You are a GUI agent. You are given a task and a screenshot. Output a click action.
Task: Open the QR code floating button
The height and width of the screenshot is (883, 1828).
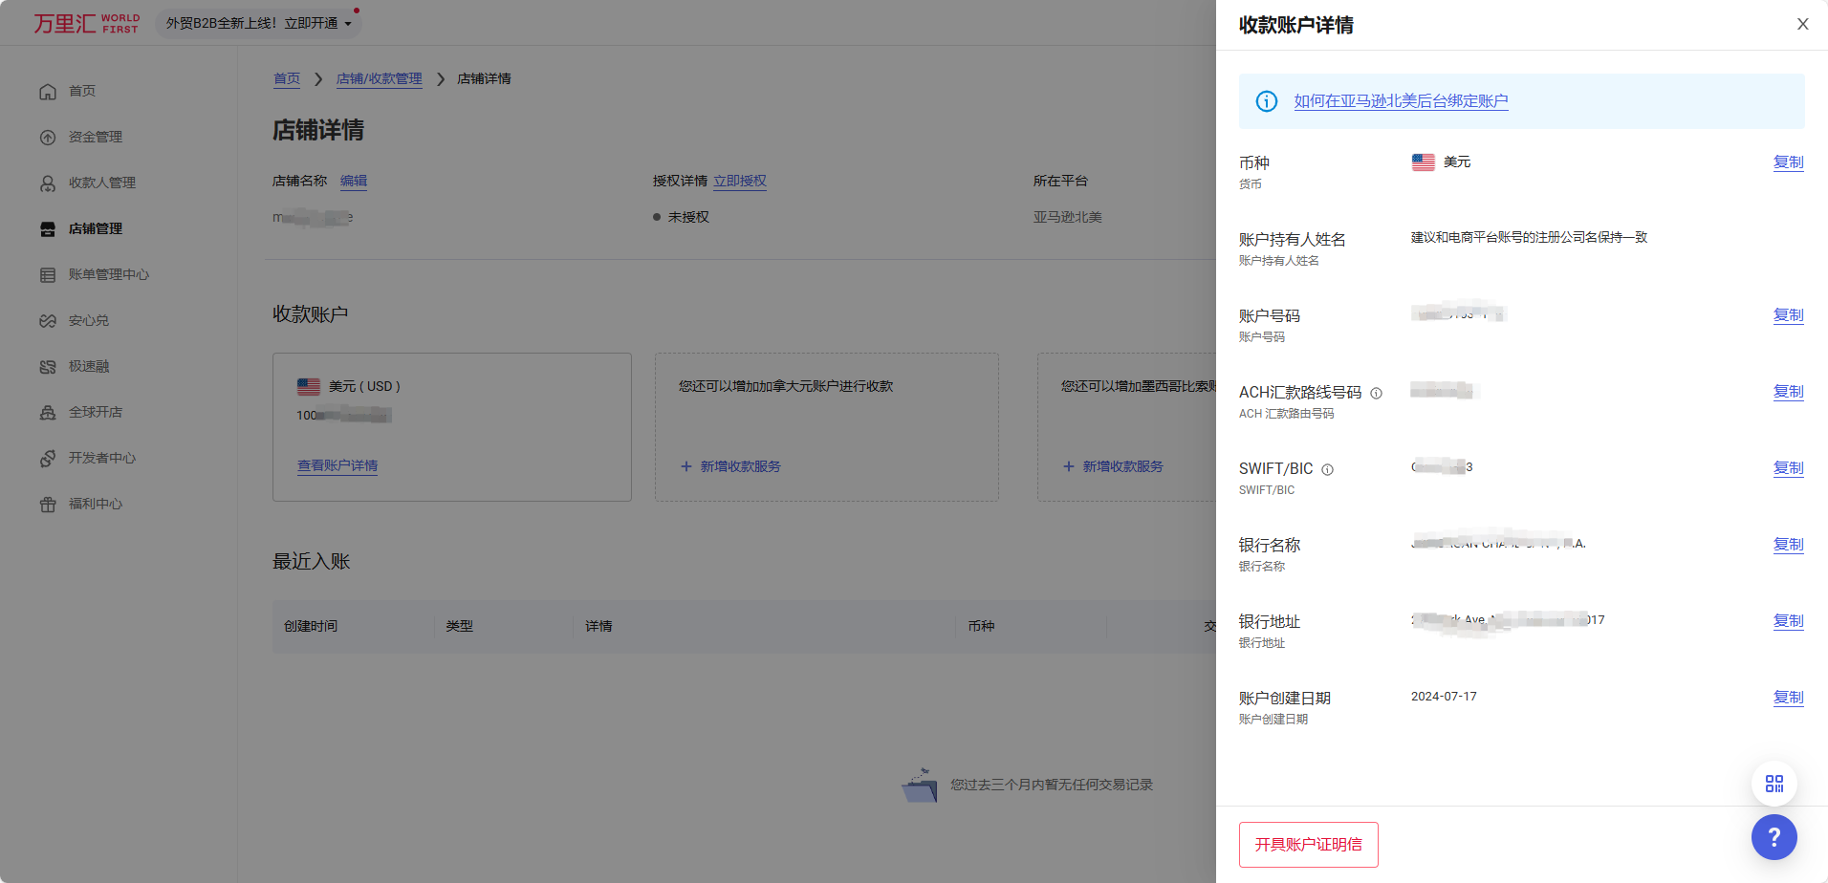tap(1774, 784)
